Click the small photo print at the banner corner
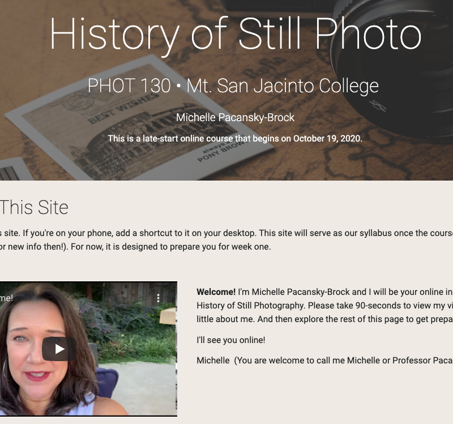 coord(15,169)
